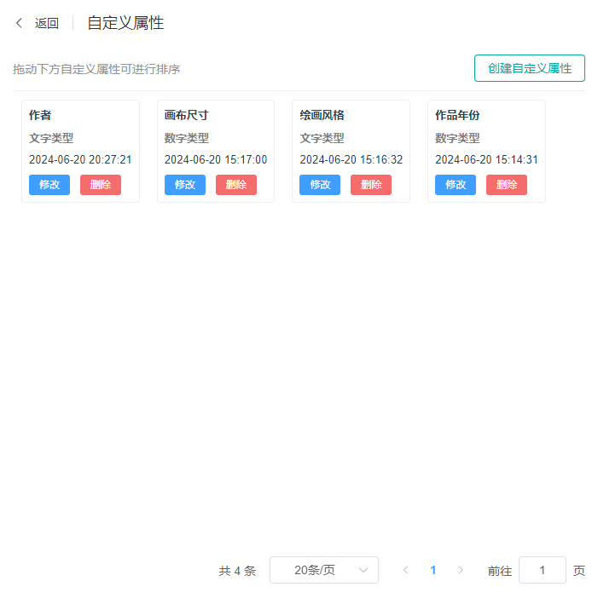Select the 作者 attribute card title
Screen dimensions: 598x604
(40, 115)
